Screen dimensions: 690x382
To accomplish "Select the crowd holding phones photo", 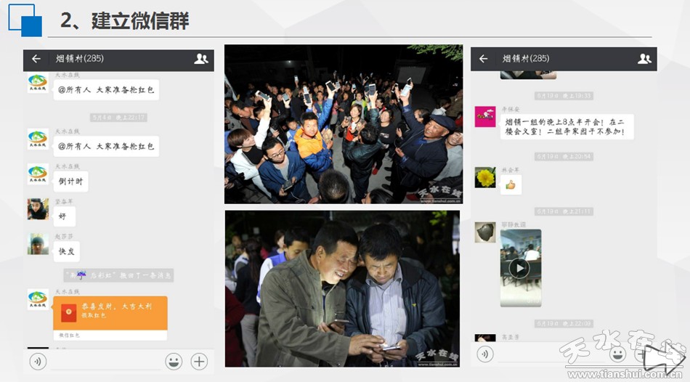I will 343,124.
